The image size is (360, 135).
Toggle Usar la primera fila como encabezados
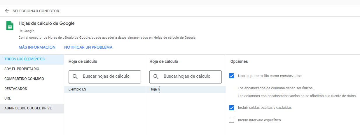(232, 76)
